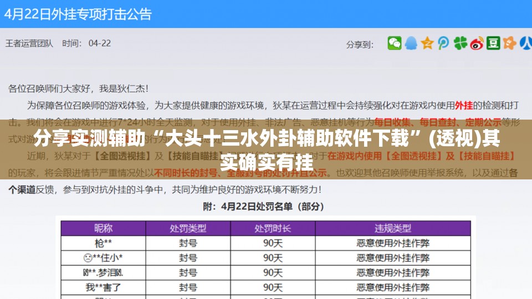Screen dimensions: 532x299
Task: Share via Tencent Weibo icon
Action: [x=443, y=43]
